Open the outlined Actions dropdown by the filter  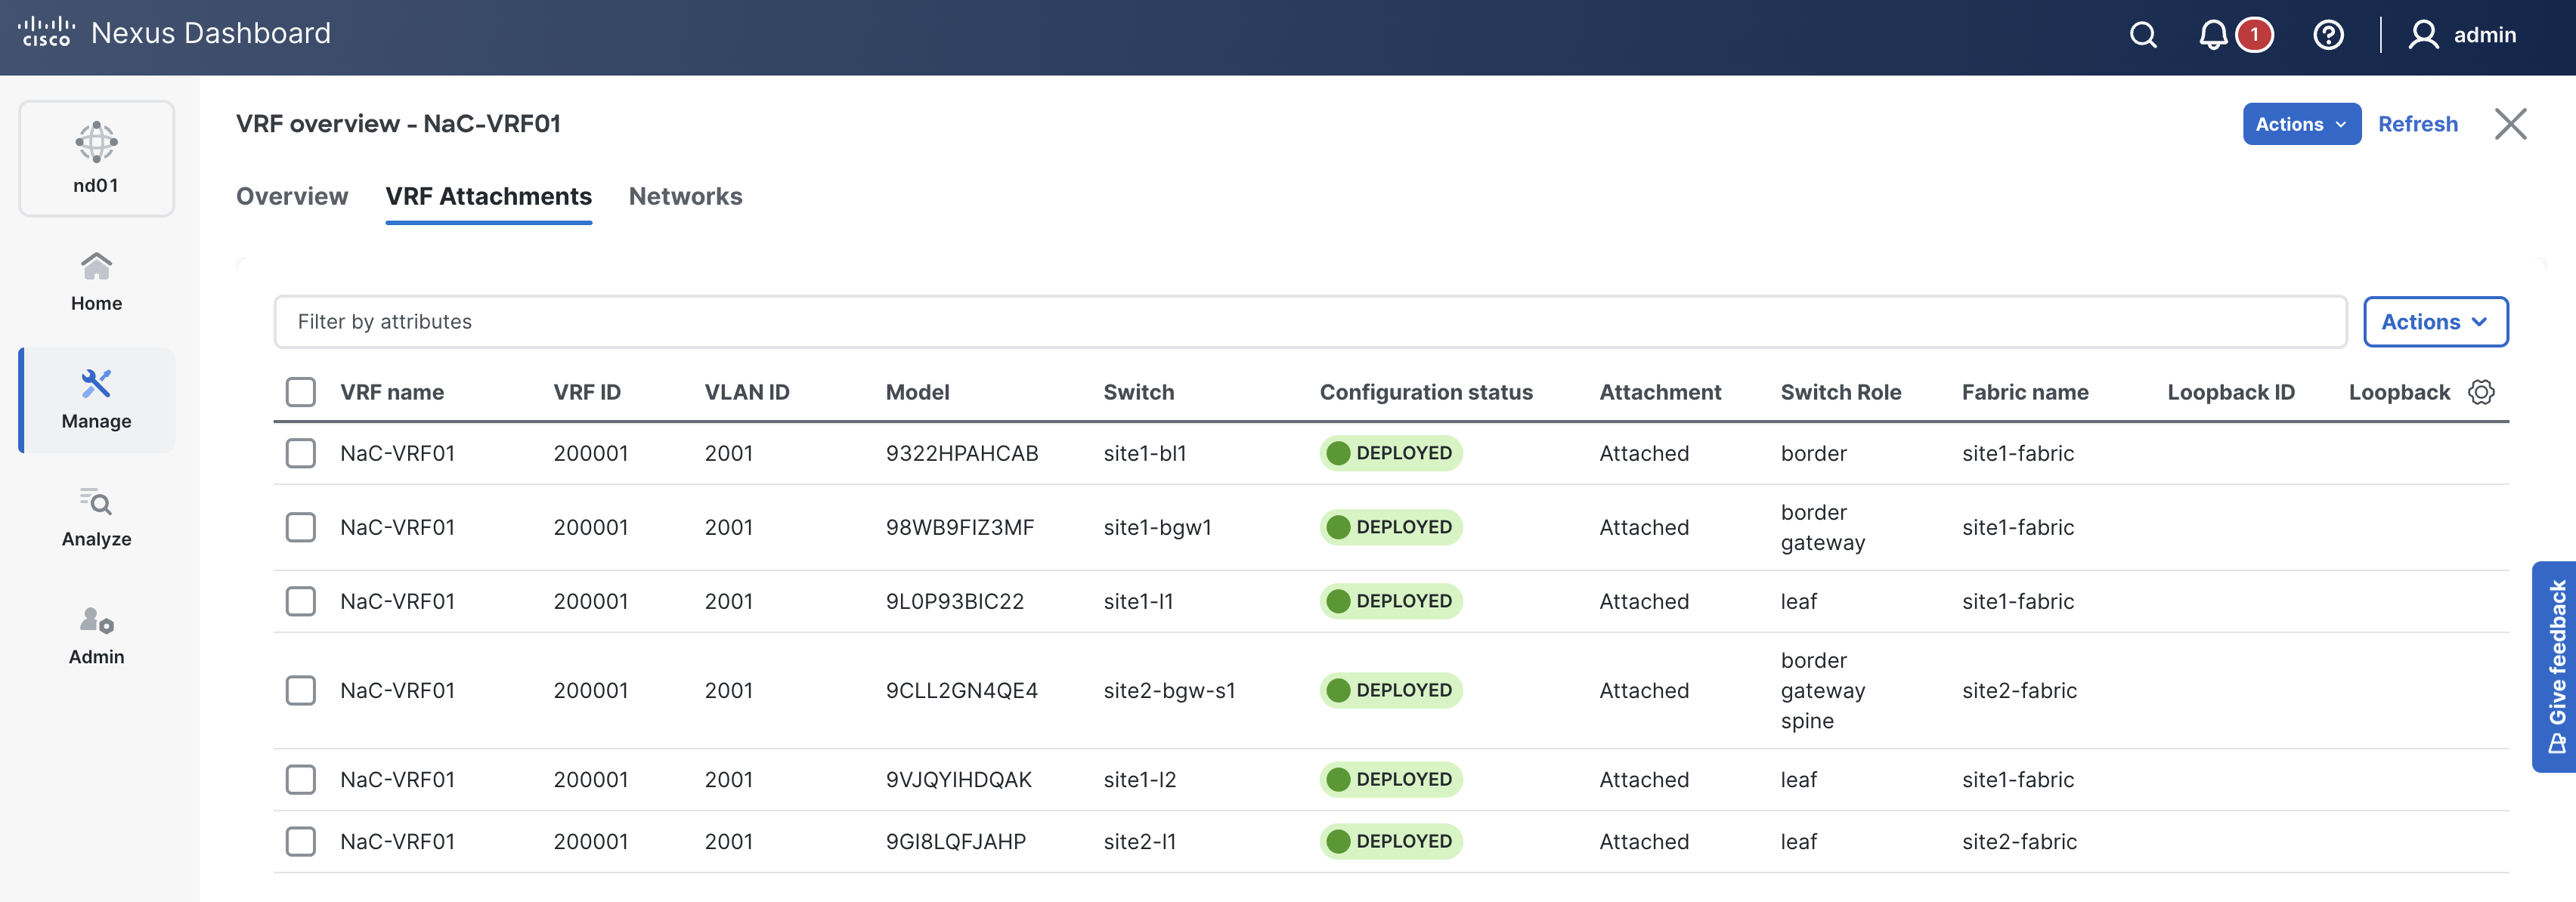[2434, 322]
